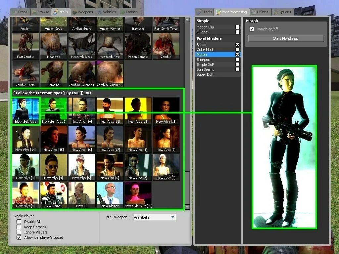The image size is (339, 254).
Task: Click NPC list scroll down arrow
Action: 187,207
